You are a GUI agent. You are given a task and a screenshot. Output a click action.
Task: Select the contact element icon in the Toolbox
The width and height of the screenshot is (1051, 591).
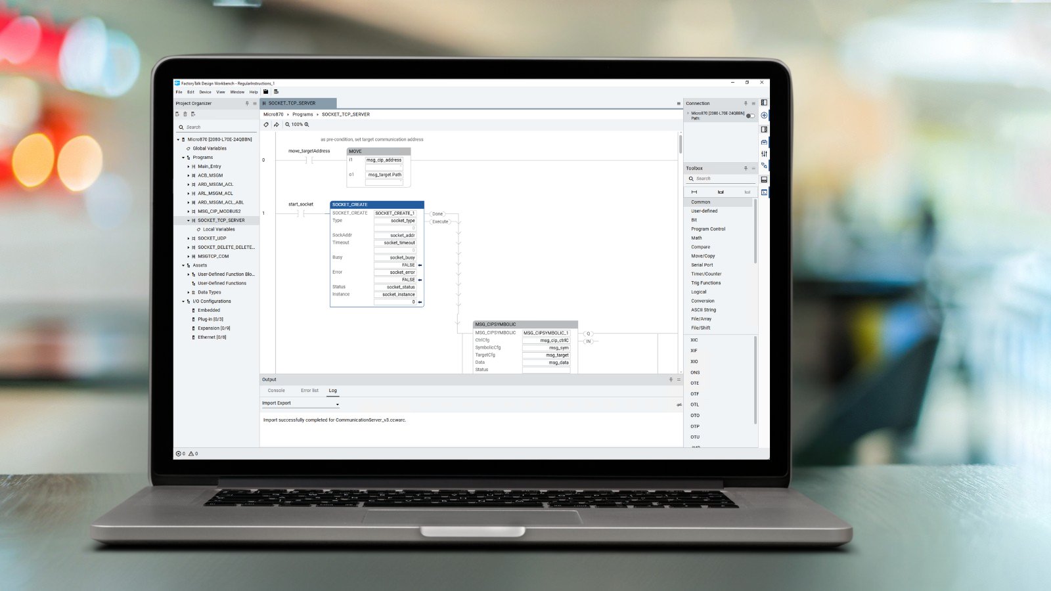coord(694,192)
